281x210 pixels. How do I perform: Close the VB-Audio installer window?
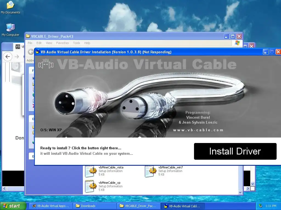[x=278, y=52]
